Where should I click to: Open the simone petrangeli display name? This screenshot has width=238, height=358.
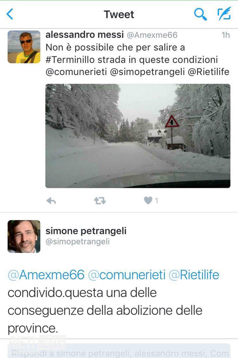point(86,231)
